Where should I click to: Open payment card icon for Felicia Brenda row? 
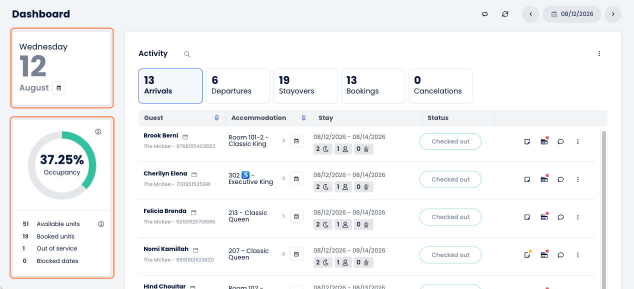coord(544,217)
